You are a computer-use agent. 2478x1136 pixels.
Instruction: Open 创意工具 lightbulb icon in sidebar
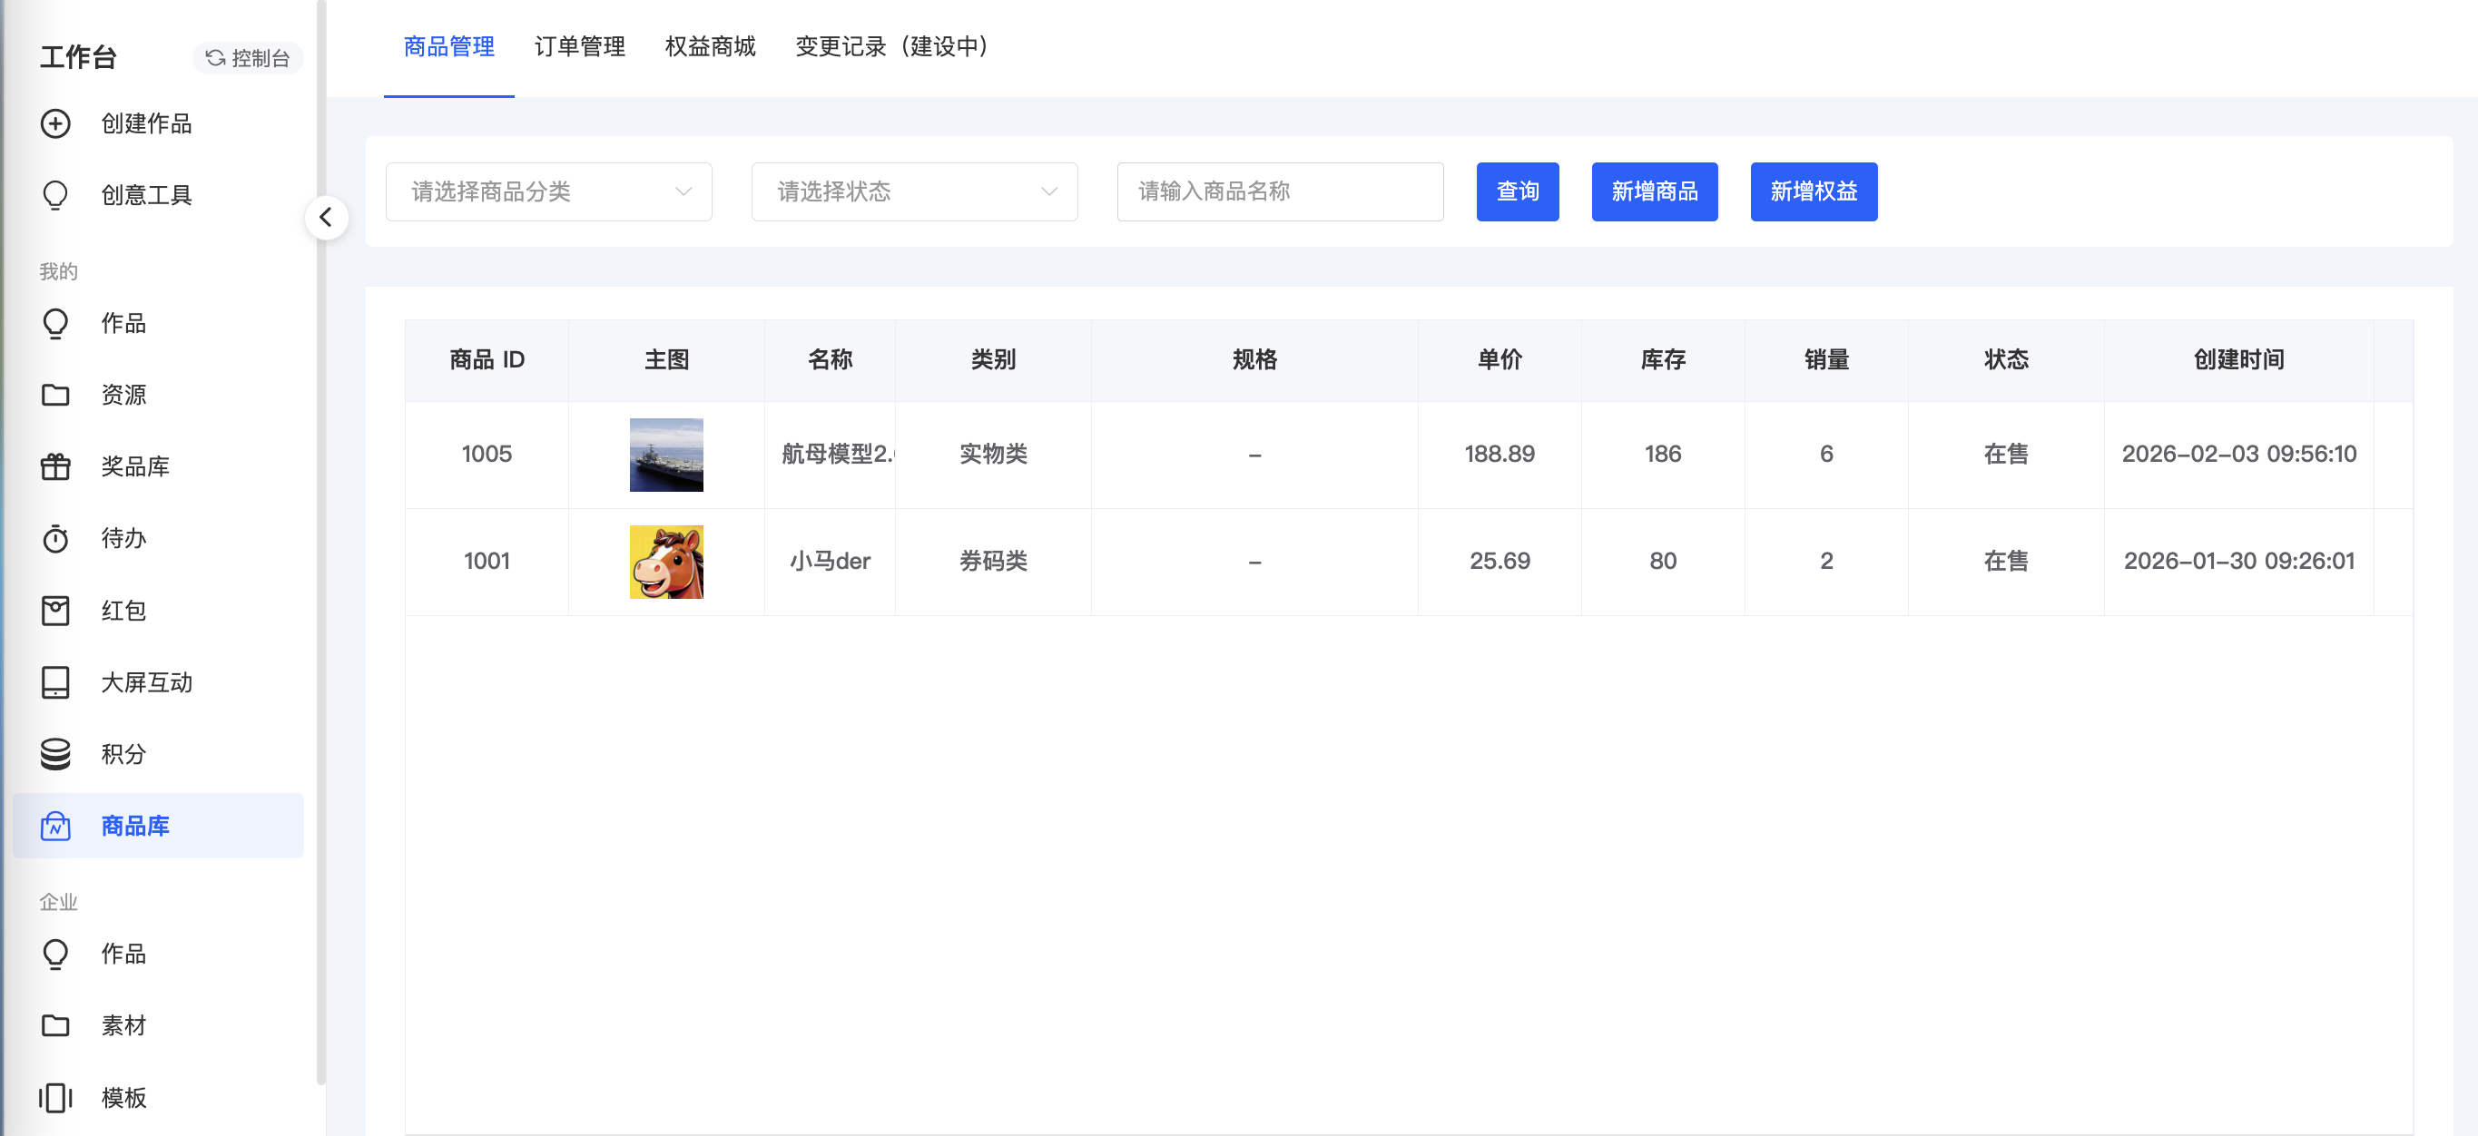(55, 195)
